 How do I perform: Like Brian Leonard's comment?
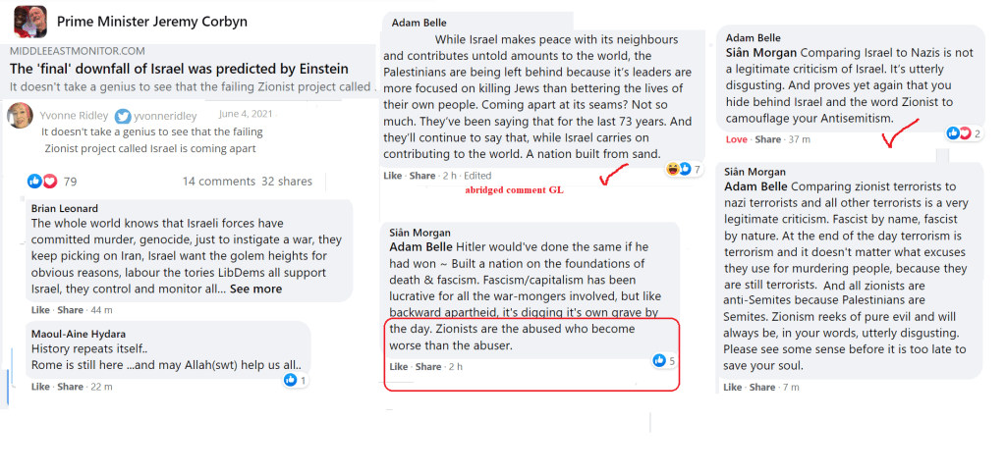tap(39, 310)
